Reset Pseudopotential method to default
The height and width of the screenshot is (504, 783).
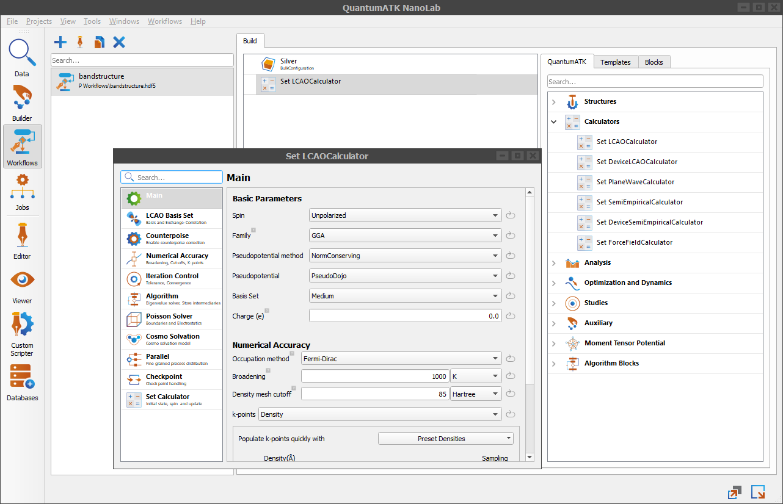click(511, 256)
